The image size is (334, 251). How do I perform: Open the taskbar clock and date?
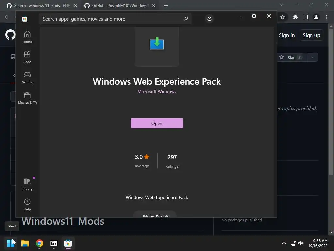318,243
